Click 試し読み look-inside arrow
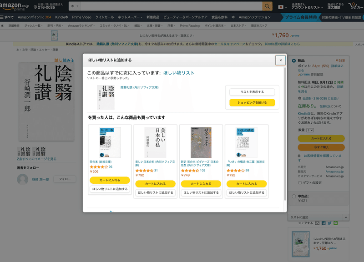364x262 pixels. [64, 60]
